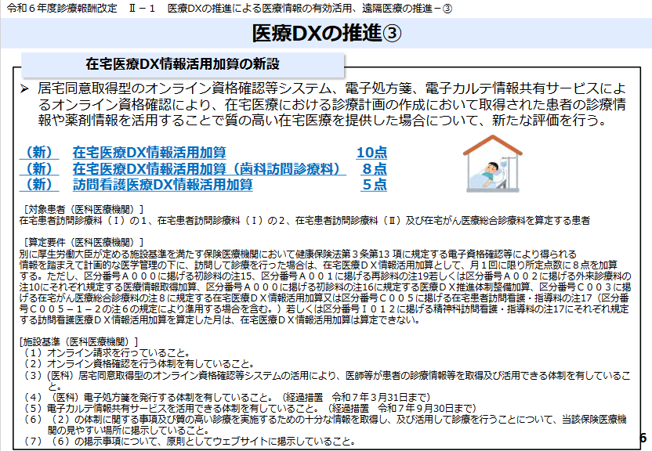The width and height of the screenshot is (652, 451).
Task: Open the 訪問看護医療DX情報活用加算 link
Action: [x=163, y=185]
